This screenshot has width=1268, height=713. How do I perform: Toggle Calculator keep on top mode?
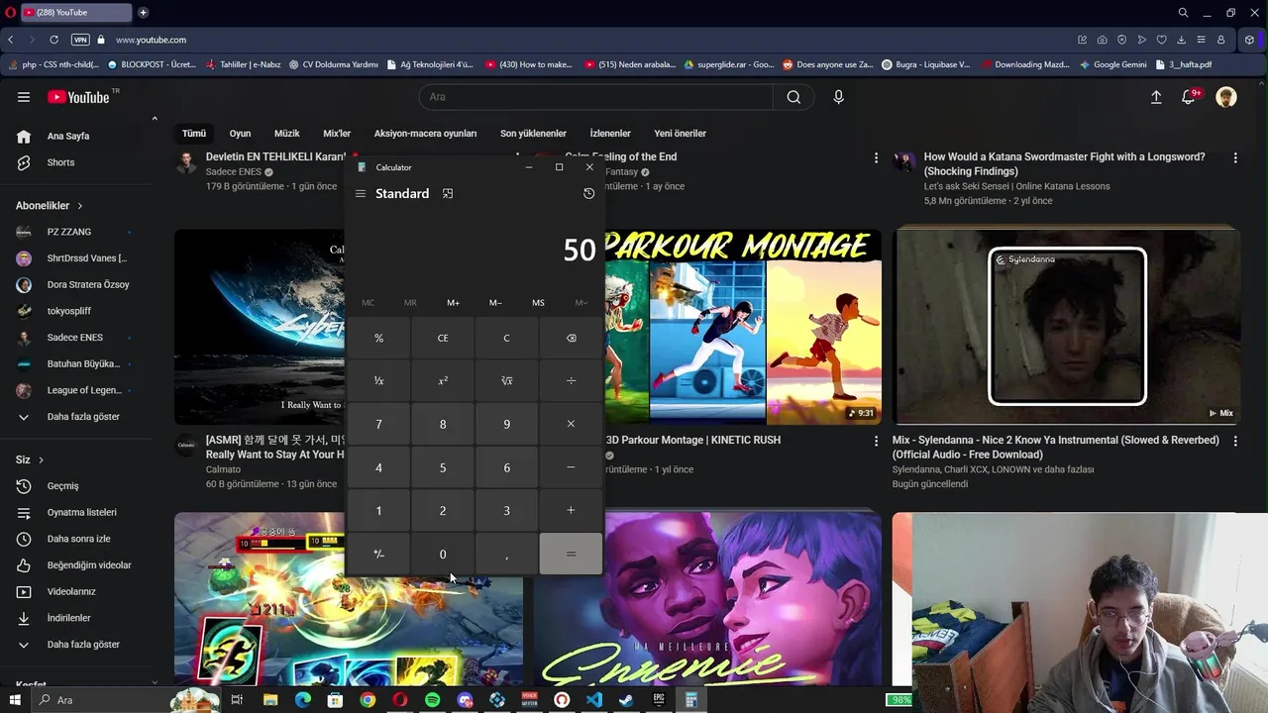click(448, 194)
